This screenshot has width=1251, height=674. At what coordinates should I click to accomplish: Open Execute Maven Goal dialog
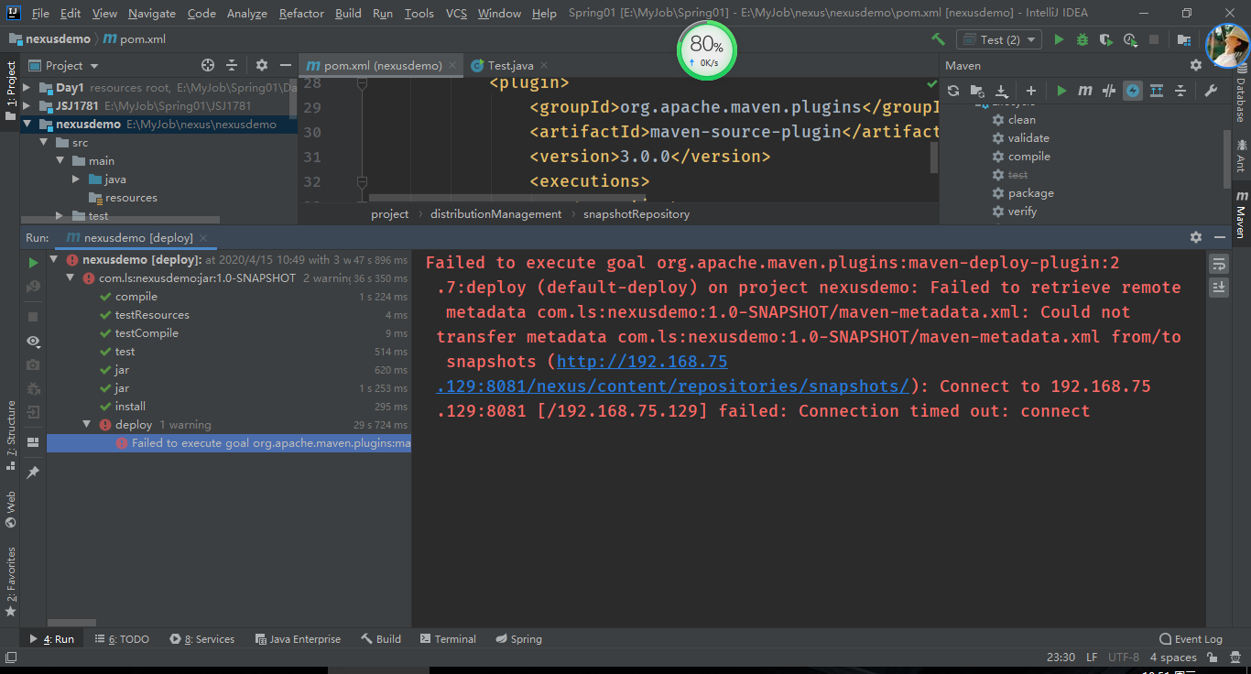1085,91
